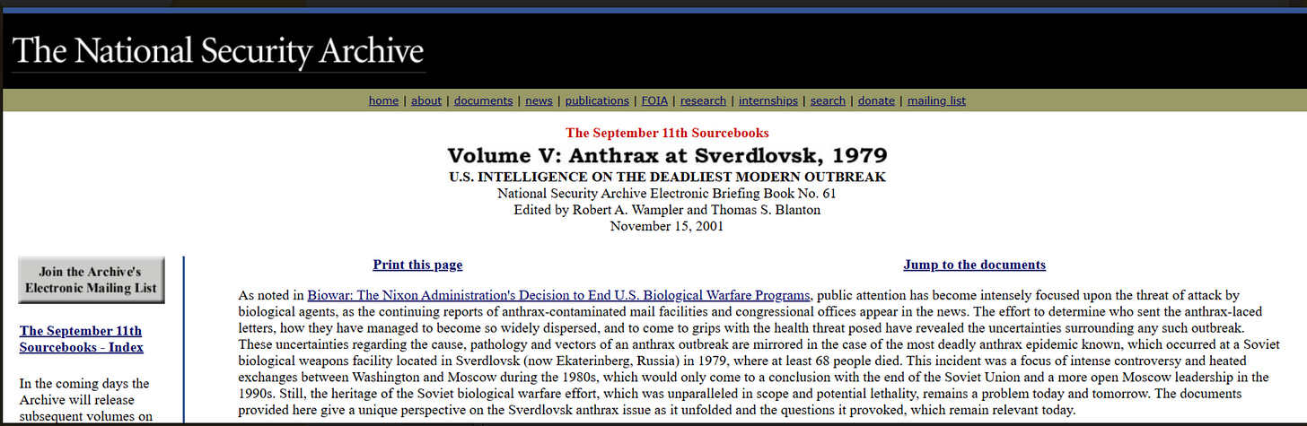Open the research section

coord(703,100)
